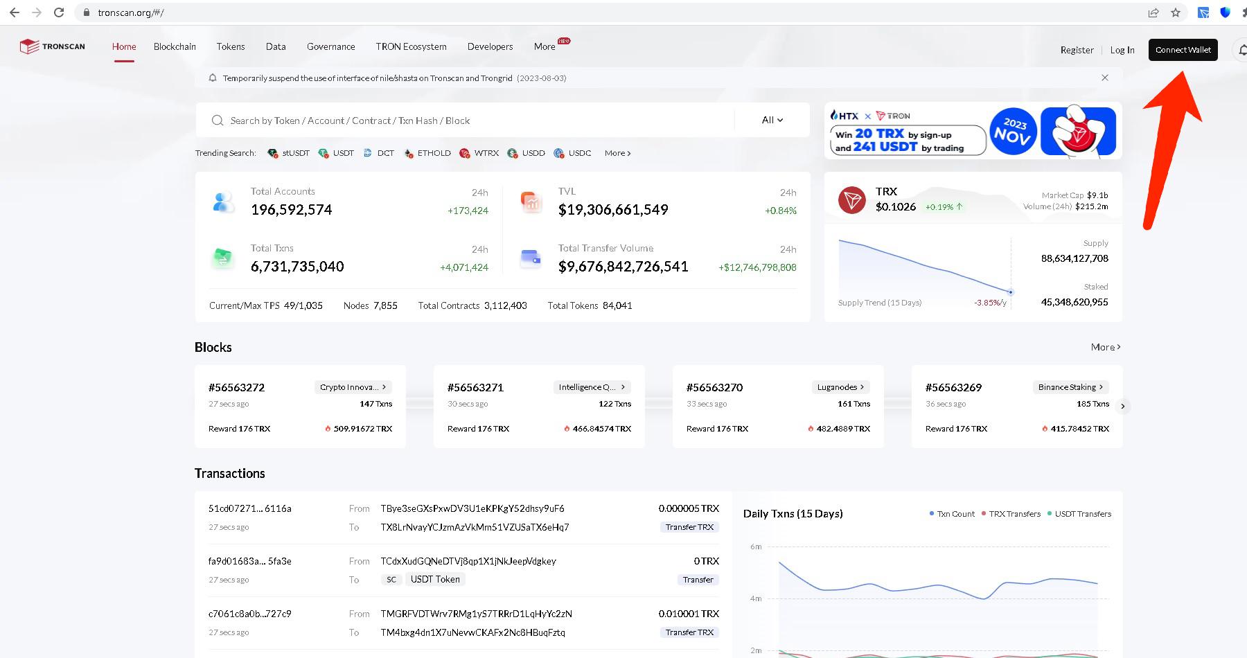
Task: Open USDD trending search token
Action: click(x=527, y=153)
